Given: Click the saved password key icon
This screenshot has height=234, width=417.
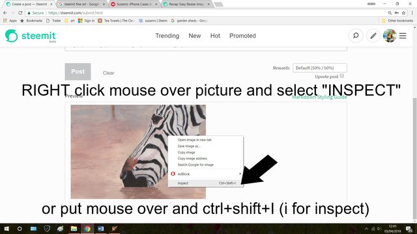Looking at the screenshot, I should [x=397, y=13].
